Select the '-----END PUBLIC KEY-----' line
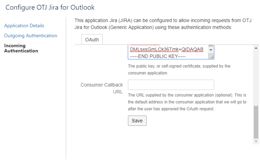The image size is (260, 161). tap(158, 57)
